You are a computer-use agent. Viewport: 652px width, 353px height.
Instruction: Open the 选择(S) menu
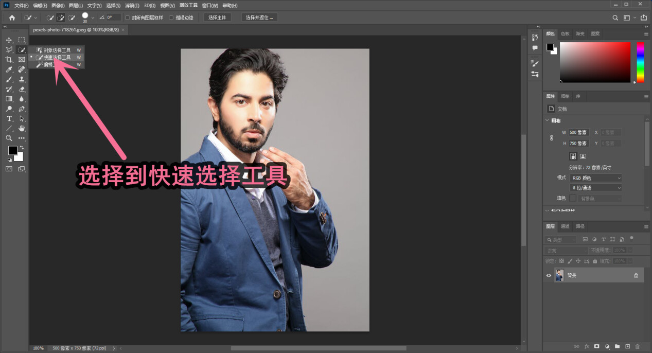click(x=113, y=5)
